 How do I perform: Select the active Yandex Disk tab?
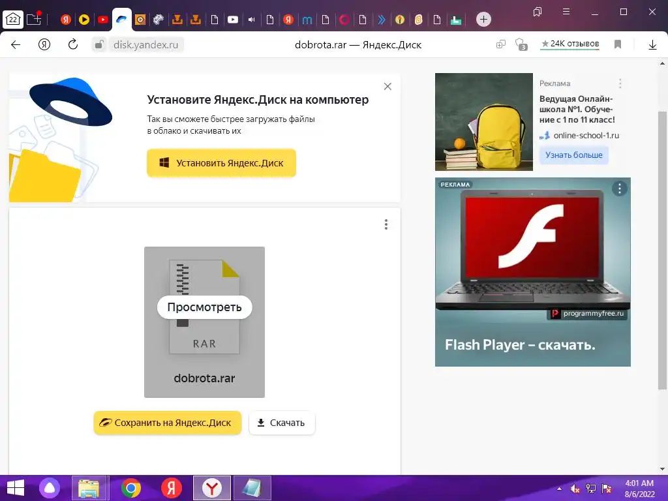coord(122,20)
